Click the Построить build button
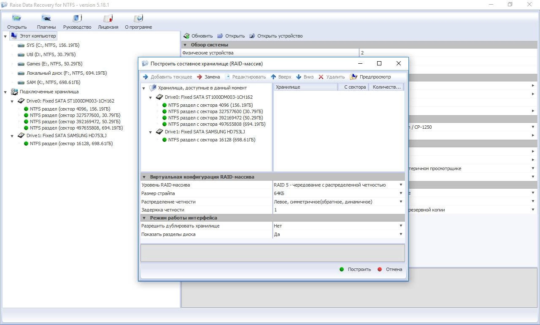 pyautogui.click(x=355, y=269)
